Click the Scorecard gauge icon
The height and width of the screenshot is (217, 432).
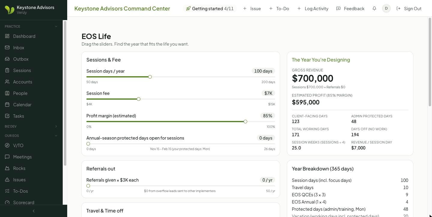click(x=7, y=202)
